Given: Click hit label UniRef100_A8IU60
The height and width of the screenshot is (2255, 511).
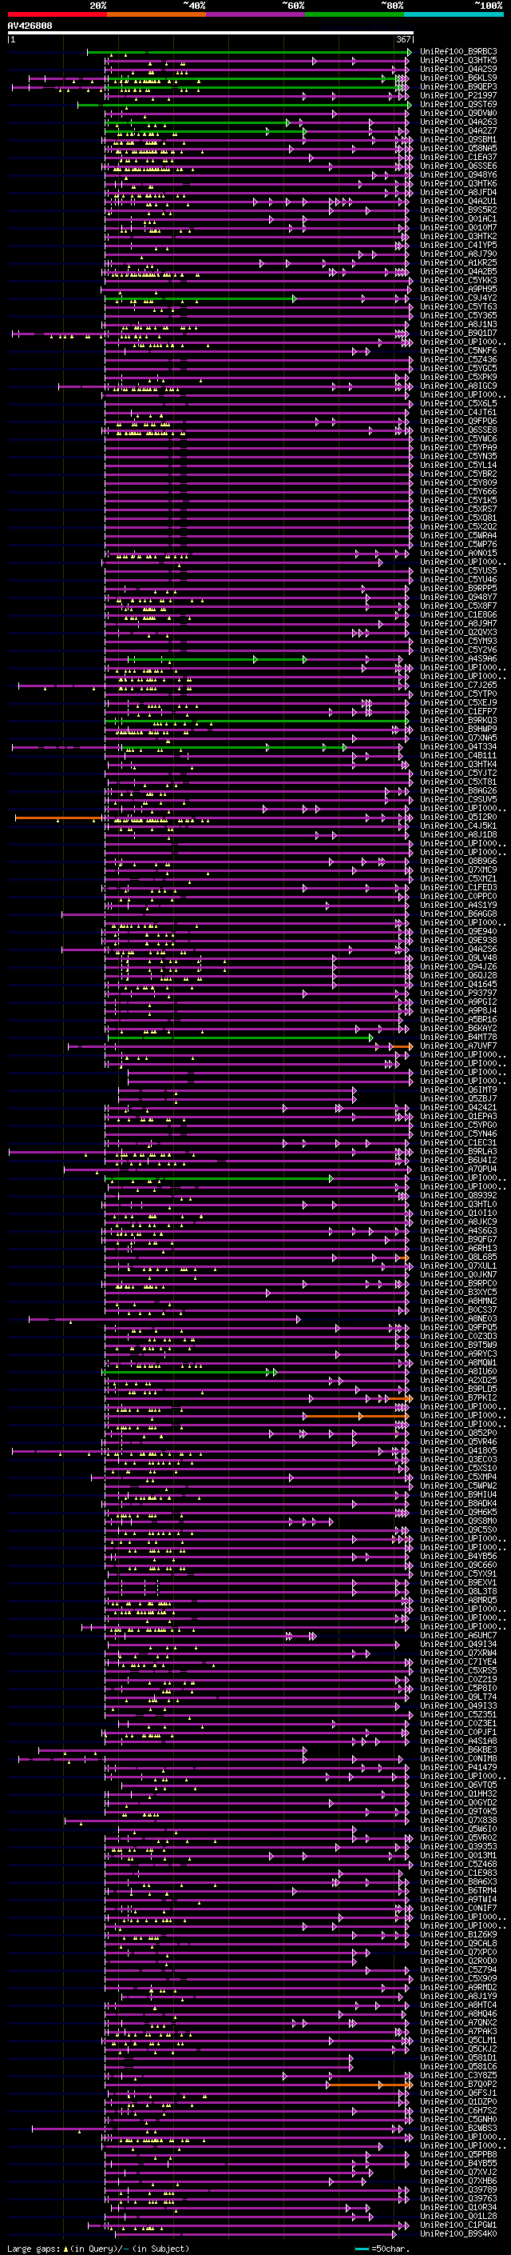Looking at the screenshot, I should point(458,1372).
